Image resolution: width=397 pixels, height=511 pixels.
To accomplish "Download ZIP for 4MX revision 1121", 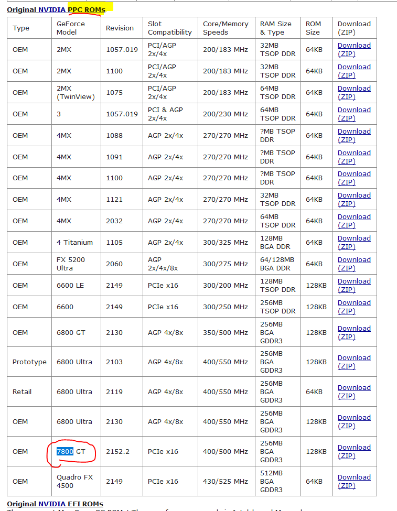I will pyautogui.click(x=354, y=200).
